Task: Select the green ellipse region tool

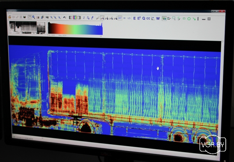Action: (189, 18)
